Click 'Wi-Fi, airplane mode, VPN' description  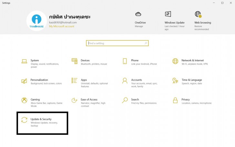click(x=195, y=64)
